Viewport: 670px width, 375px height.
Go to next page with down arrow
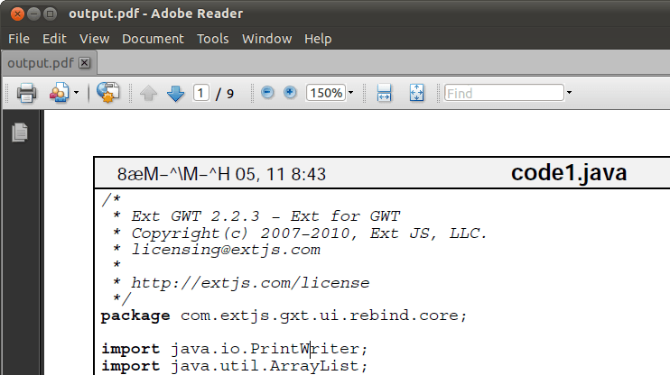point(175,93)
